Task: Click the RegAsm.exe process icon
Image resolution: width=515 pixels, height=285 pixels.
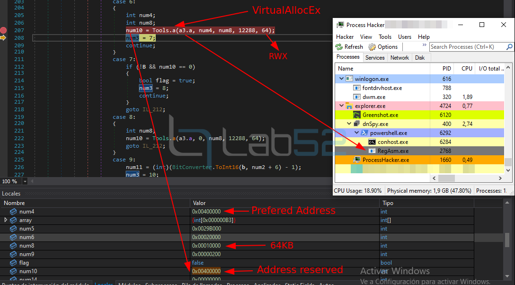Action: (x=372, y=151)
